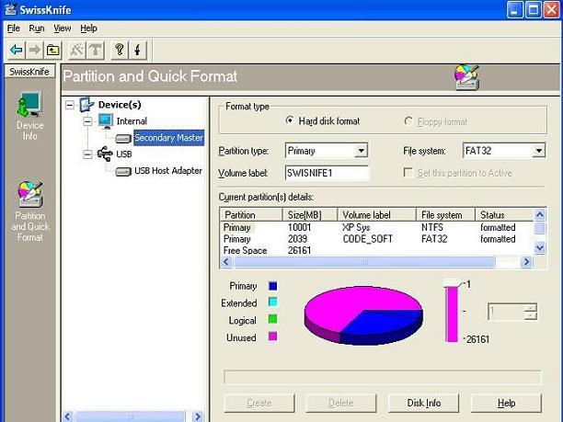The image size is (563, 422).
Task: Click the Internal computer monitor icon
Action: click(105, 121)
